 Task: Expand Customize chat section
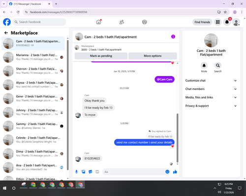pyautogui.click(x=211, y=80)
